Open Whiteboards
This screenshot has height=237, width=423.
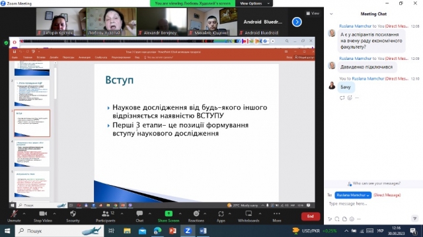click(249, 217)
